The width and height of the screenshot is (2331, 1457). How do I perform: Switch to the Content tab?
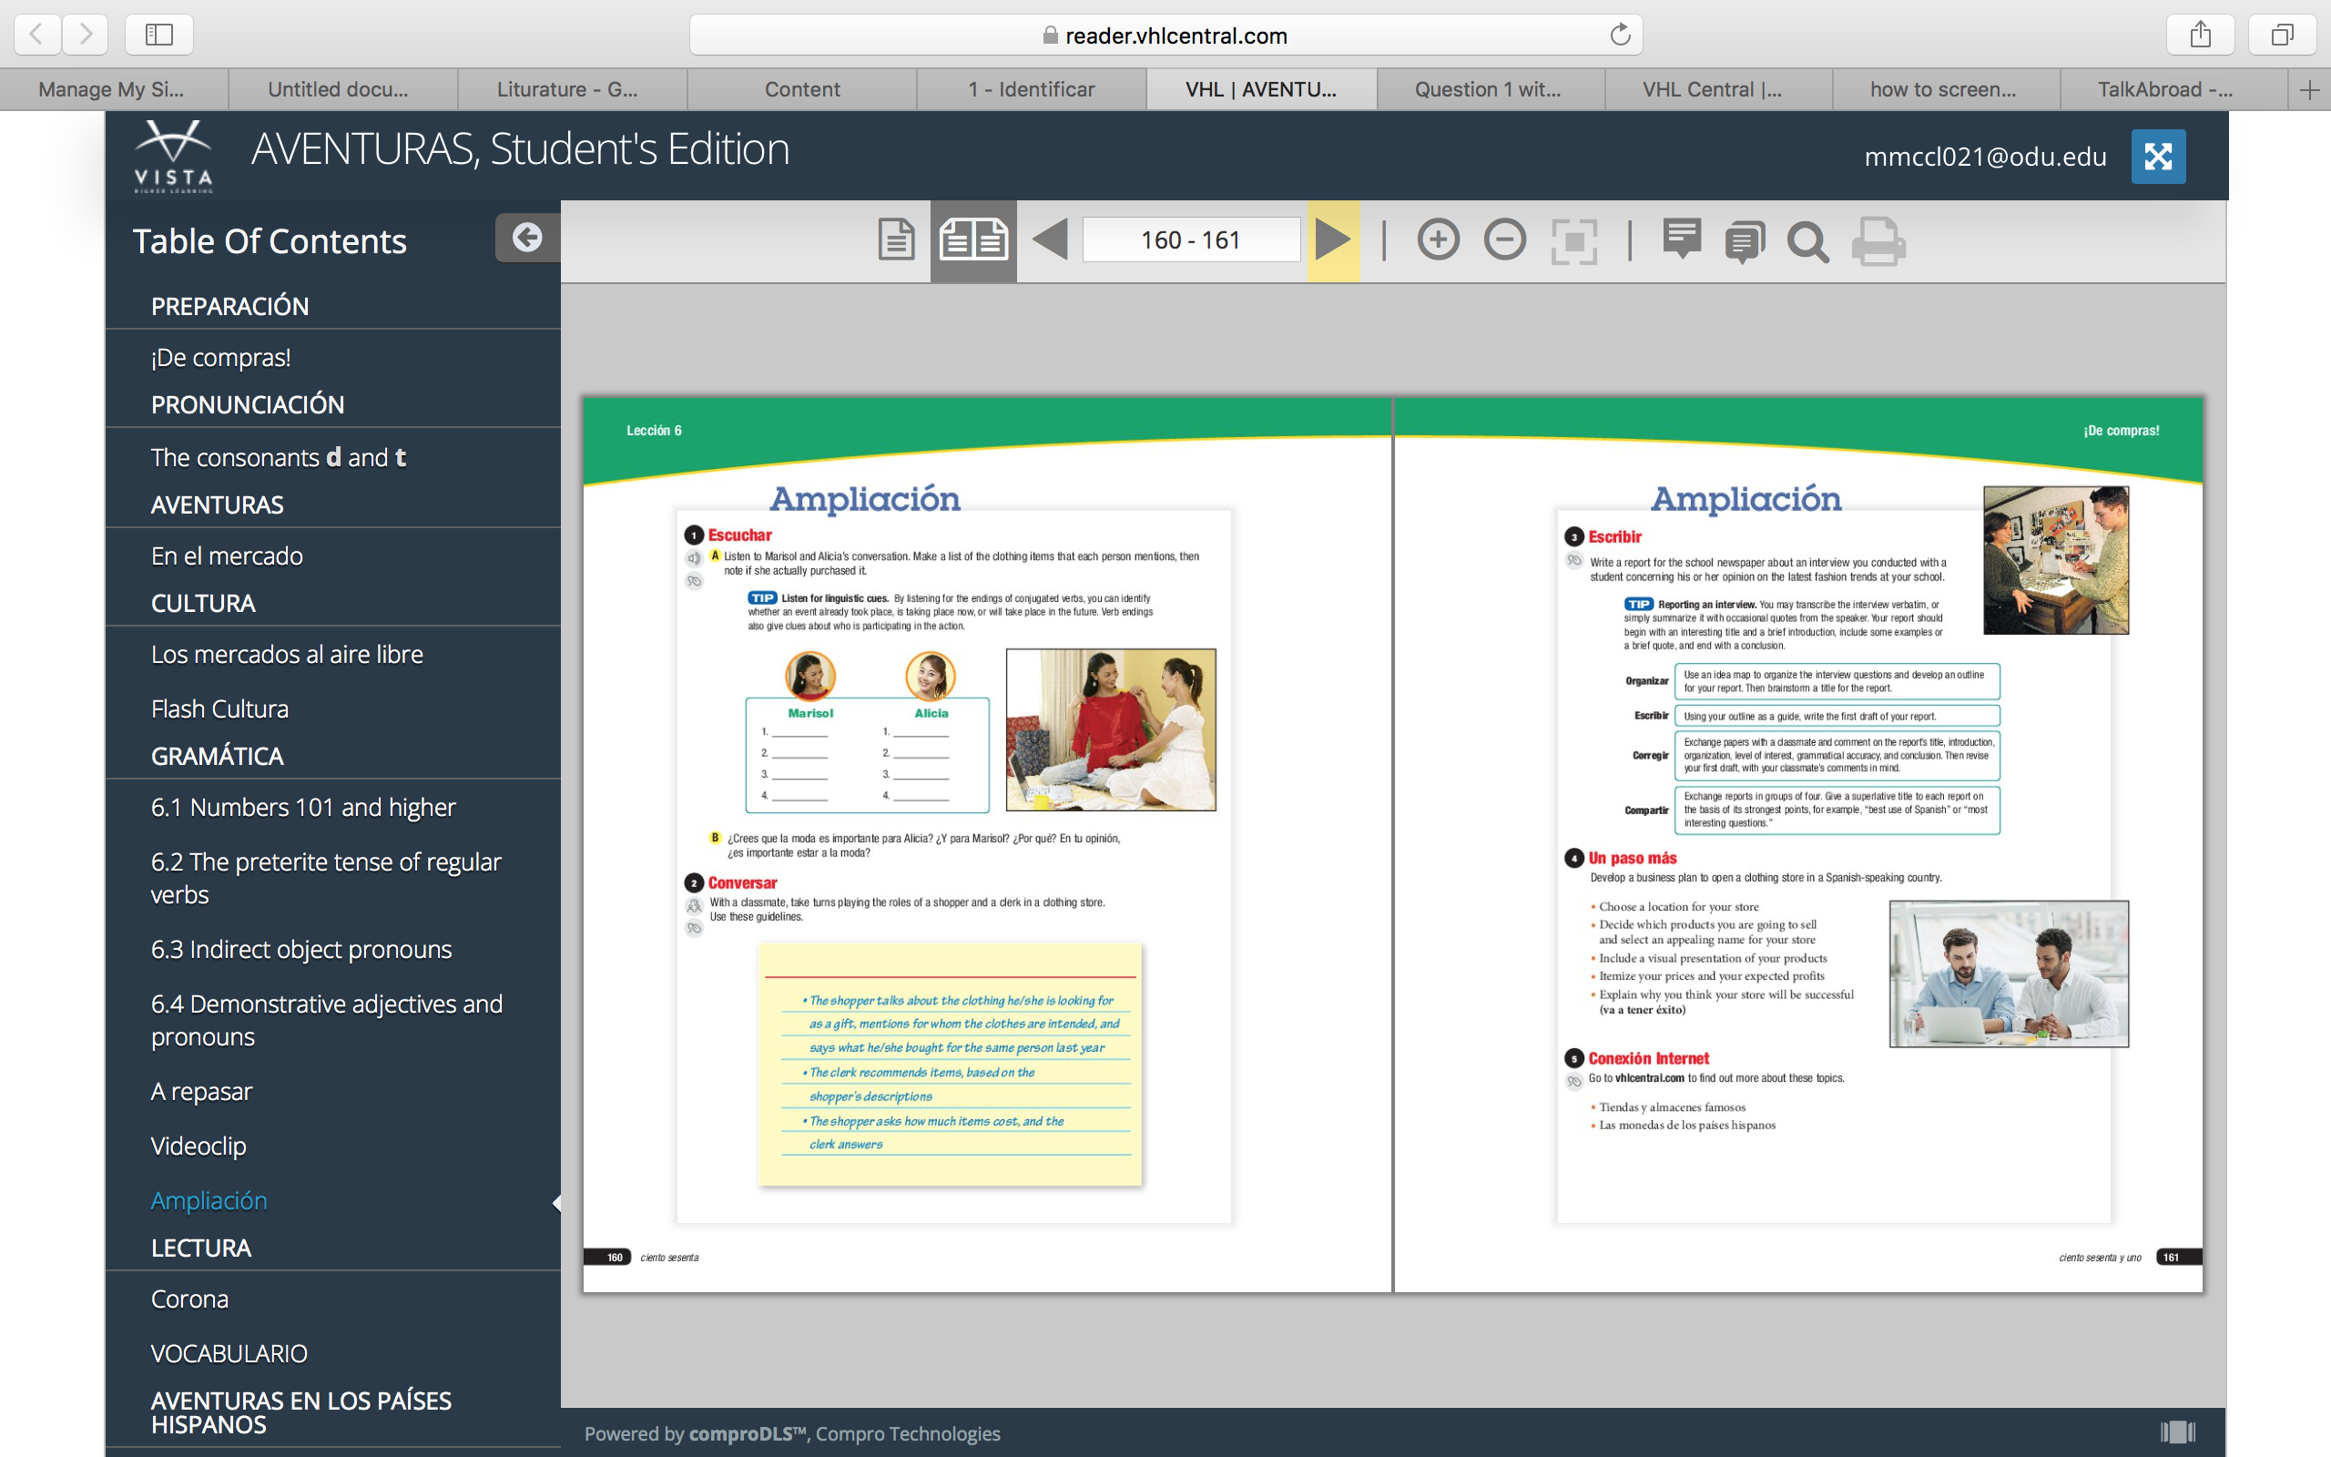point(801,89)
